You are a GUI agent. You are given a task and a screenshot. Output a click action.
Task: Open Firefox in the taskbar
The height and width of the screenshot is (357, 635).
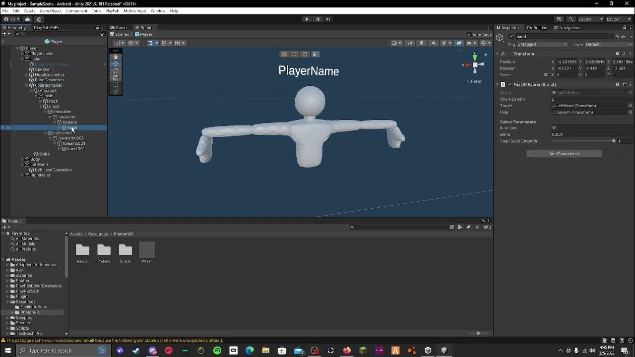click(347, 351)
